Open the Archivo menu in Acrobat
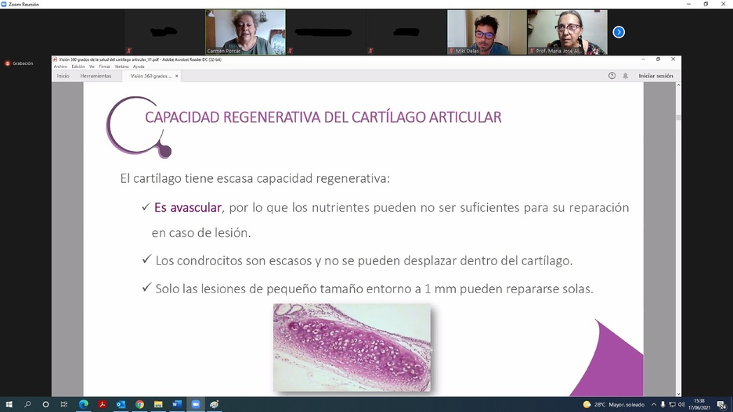Viewport: 733px width, 412px height. click(x=60, y=66)
